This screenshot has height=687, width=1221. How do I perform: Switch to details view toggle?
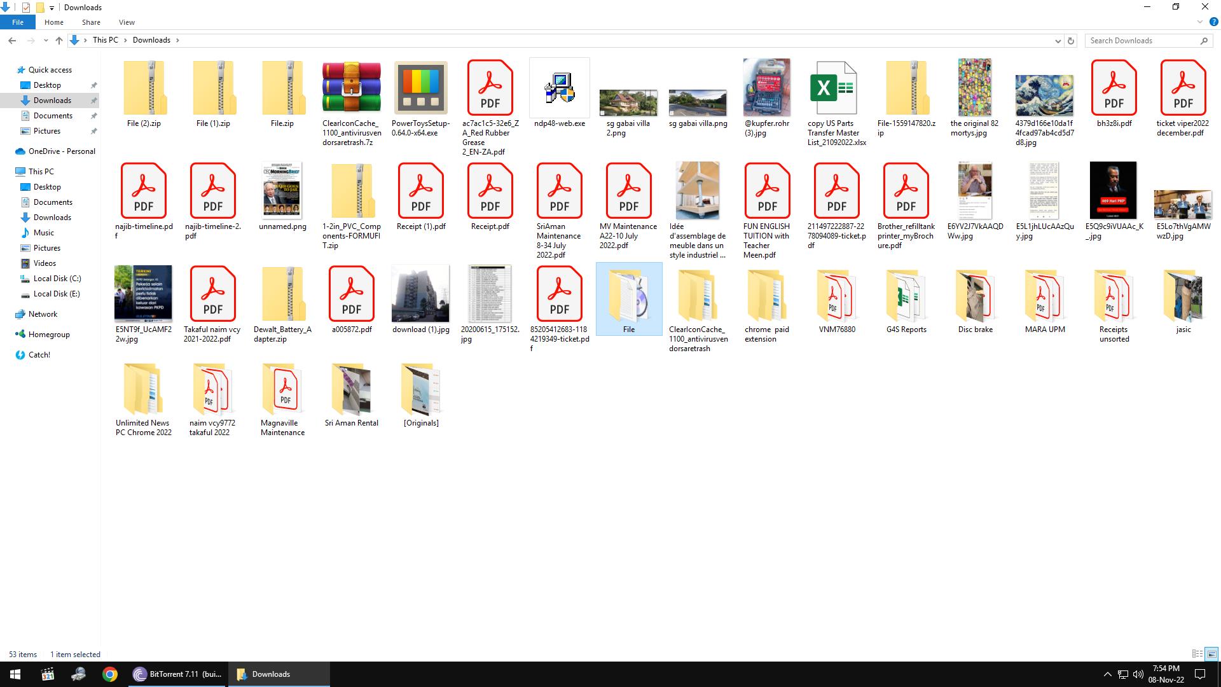(1197, 654)
